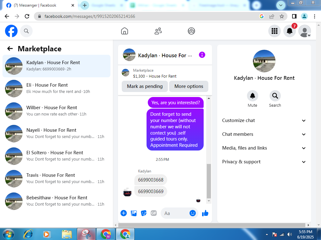Expand Chat members section
321x240 pixels.
pos(264,134)
